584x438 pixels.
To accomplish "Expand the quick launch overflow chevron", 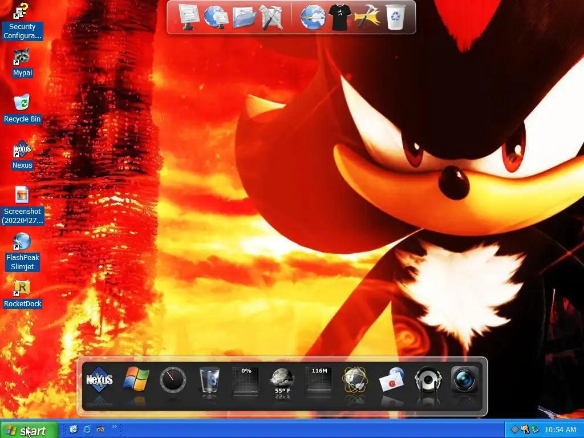I will (x=114, y=427).
